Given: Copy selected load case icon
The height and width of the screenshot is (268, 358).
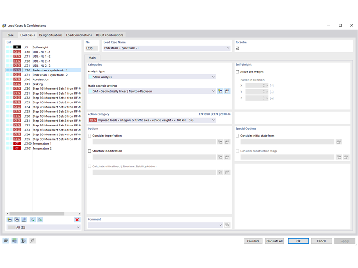Looking at the screenshot, I should 16,220.
